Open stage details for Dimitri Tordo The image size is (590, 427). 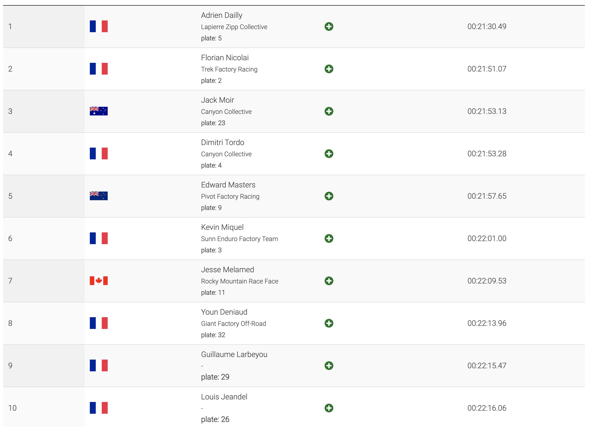(x=329, y=154)
